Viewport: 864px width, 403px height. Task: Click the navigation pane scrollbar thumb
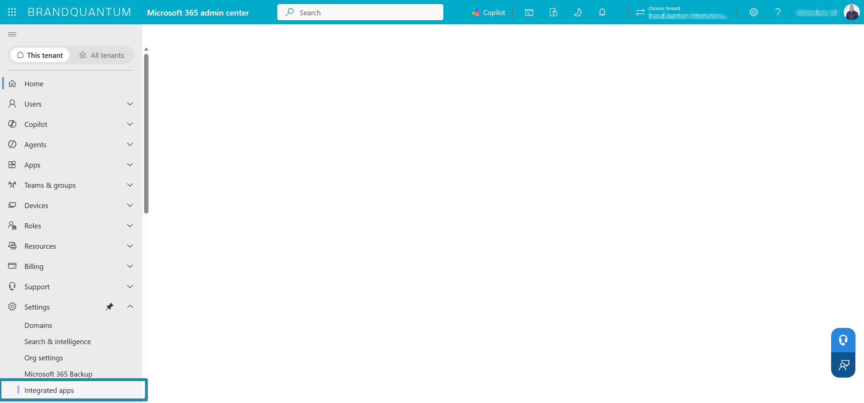(146, 134)
